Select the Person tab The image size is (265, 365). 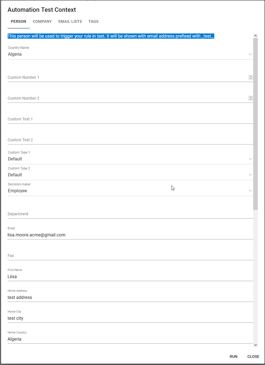(x=18, y=21)
